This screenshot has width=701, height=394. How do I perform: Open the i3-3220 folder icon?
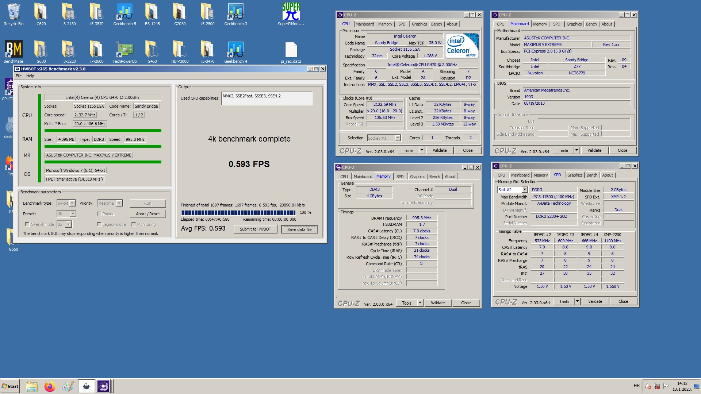click(x=69, y=52)
